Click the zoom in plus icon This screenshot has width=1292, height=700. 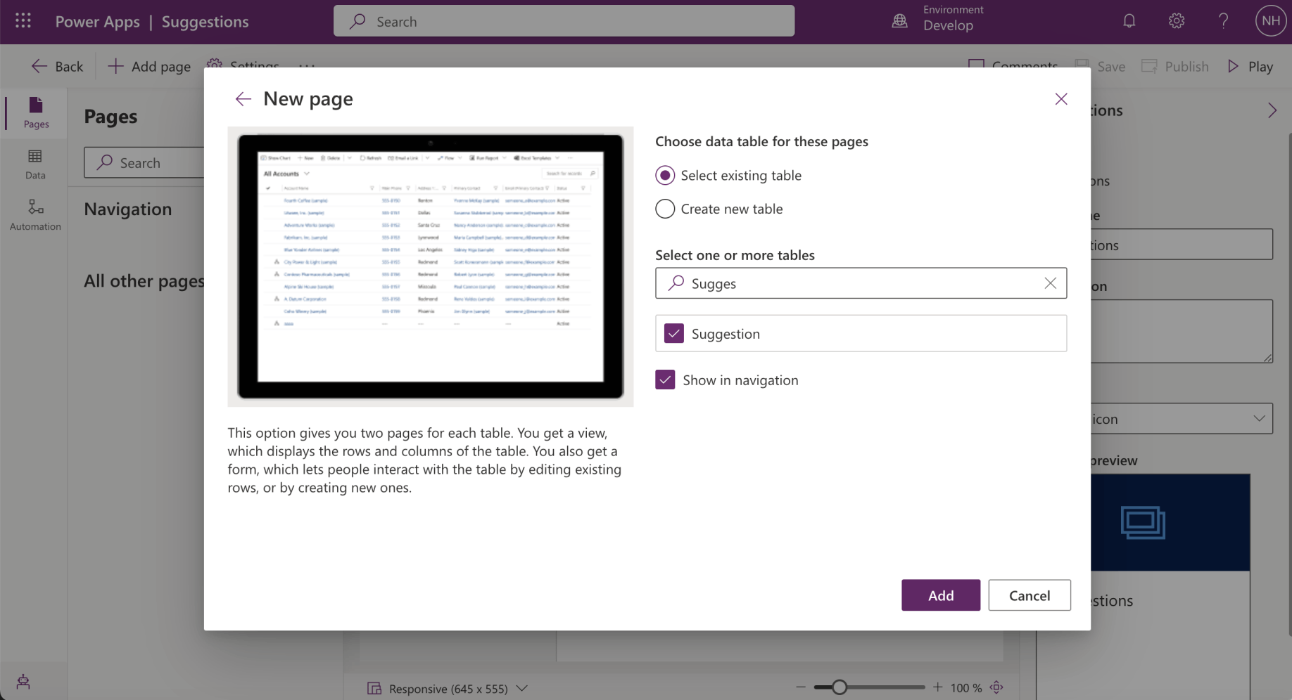click(x=937, y=687)
